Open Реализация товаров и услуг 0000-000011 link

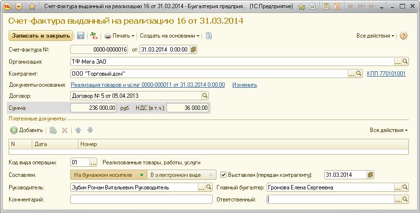click(148, 85)
